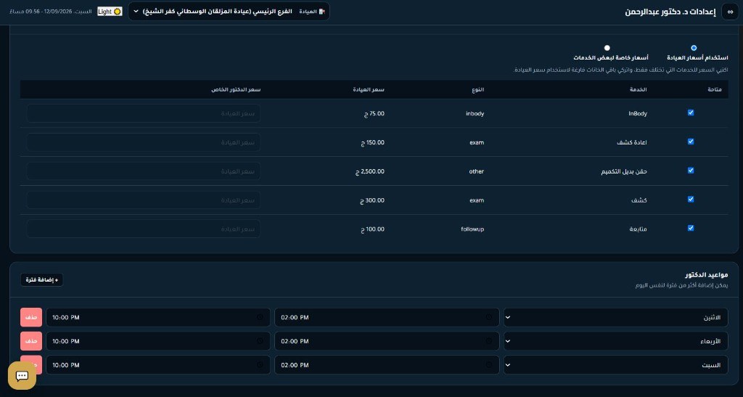Click the doctor price field for InBody
Viewport: 743px width, 397px height.
[x=144, y=114]
